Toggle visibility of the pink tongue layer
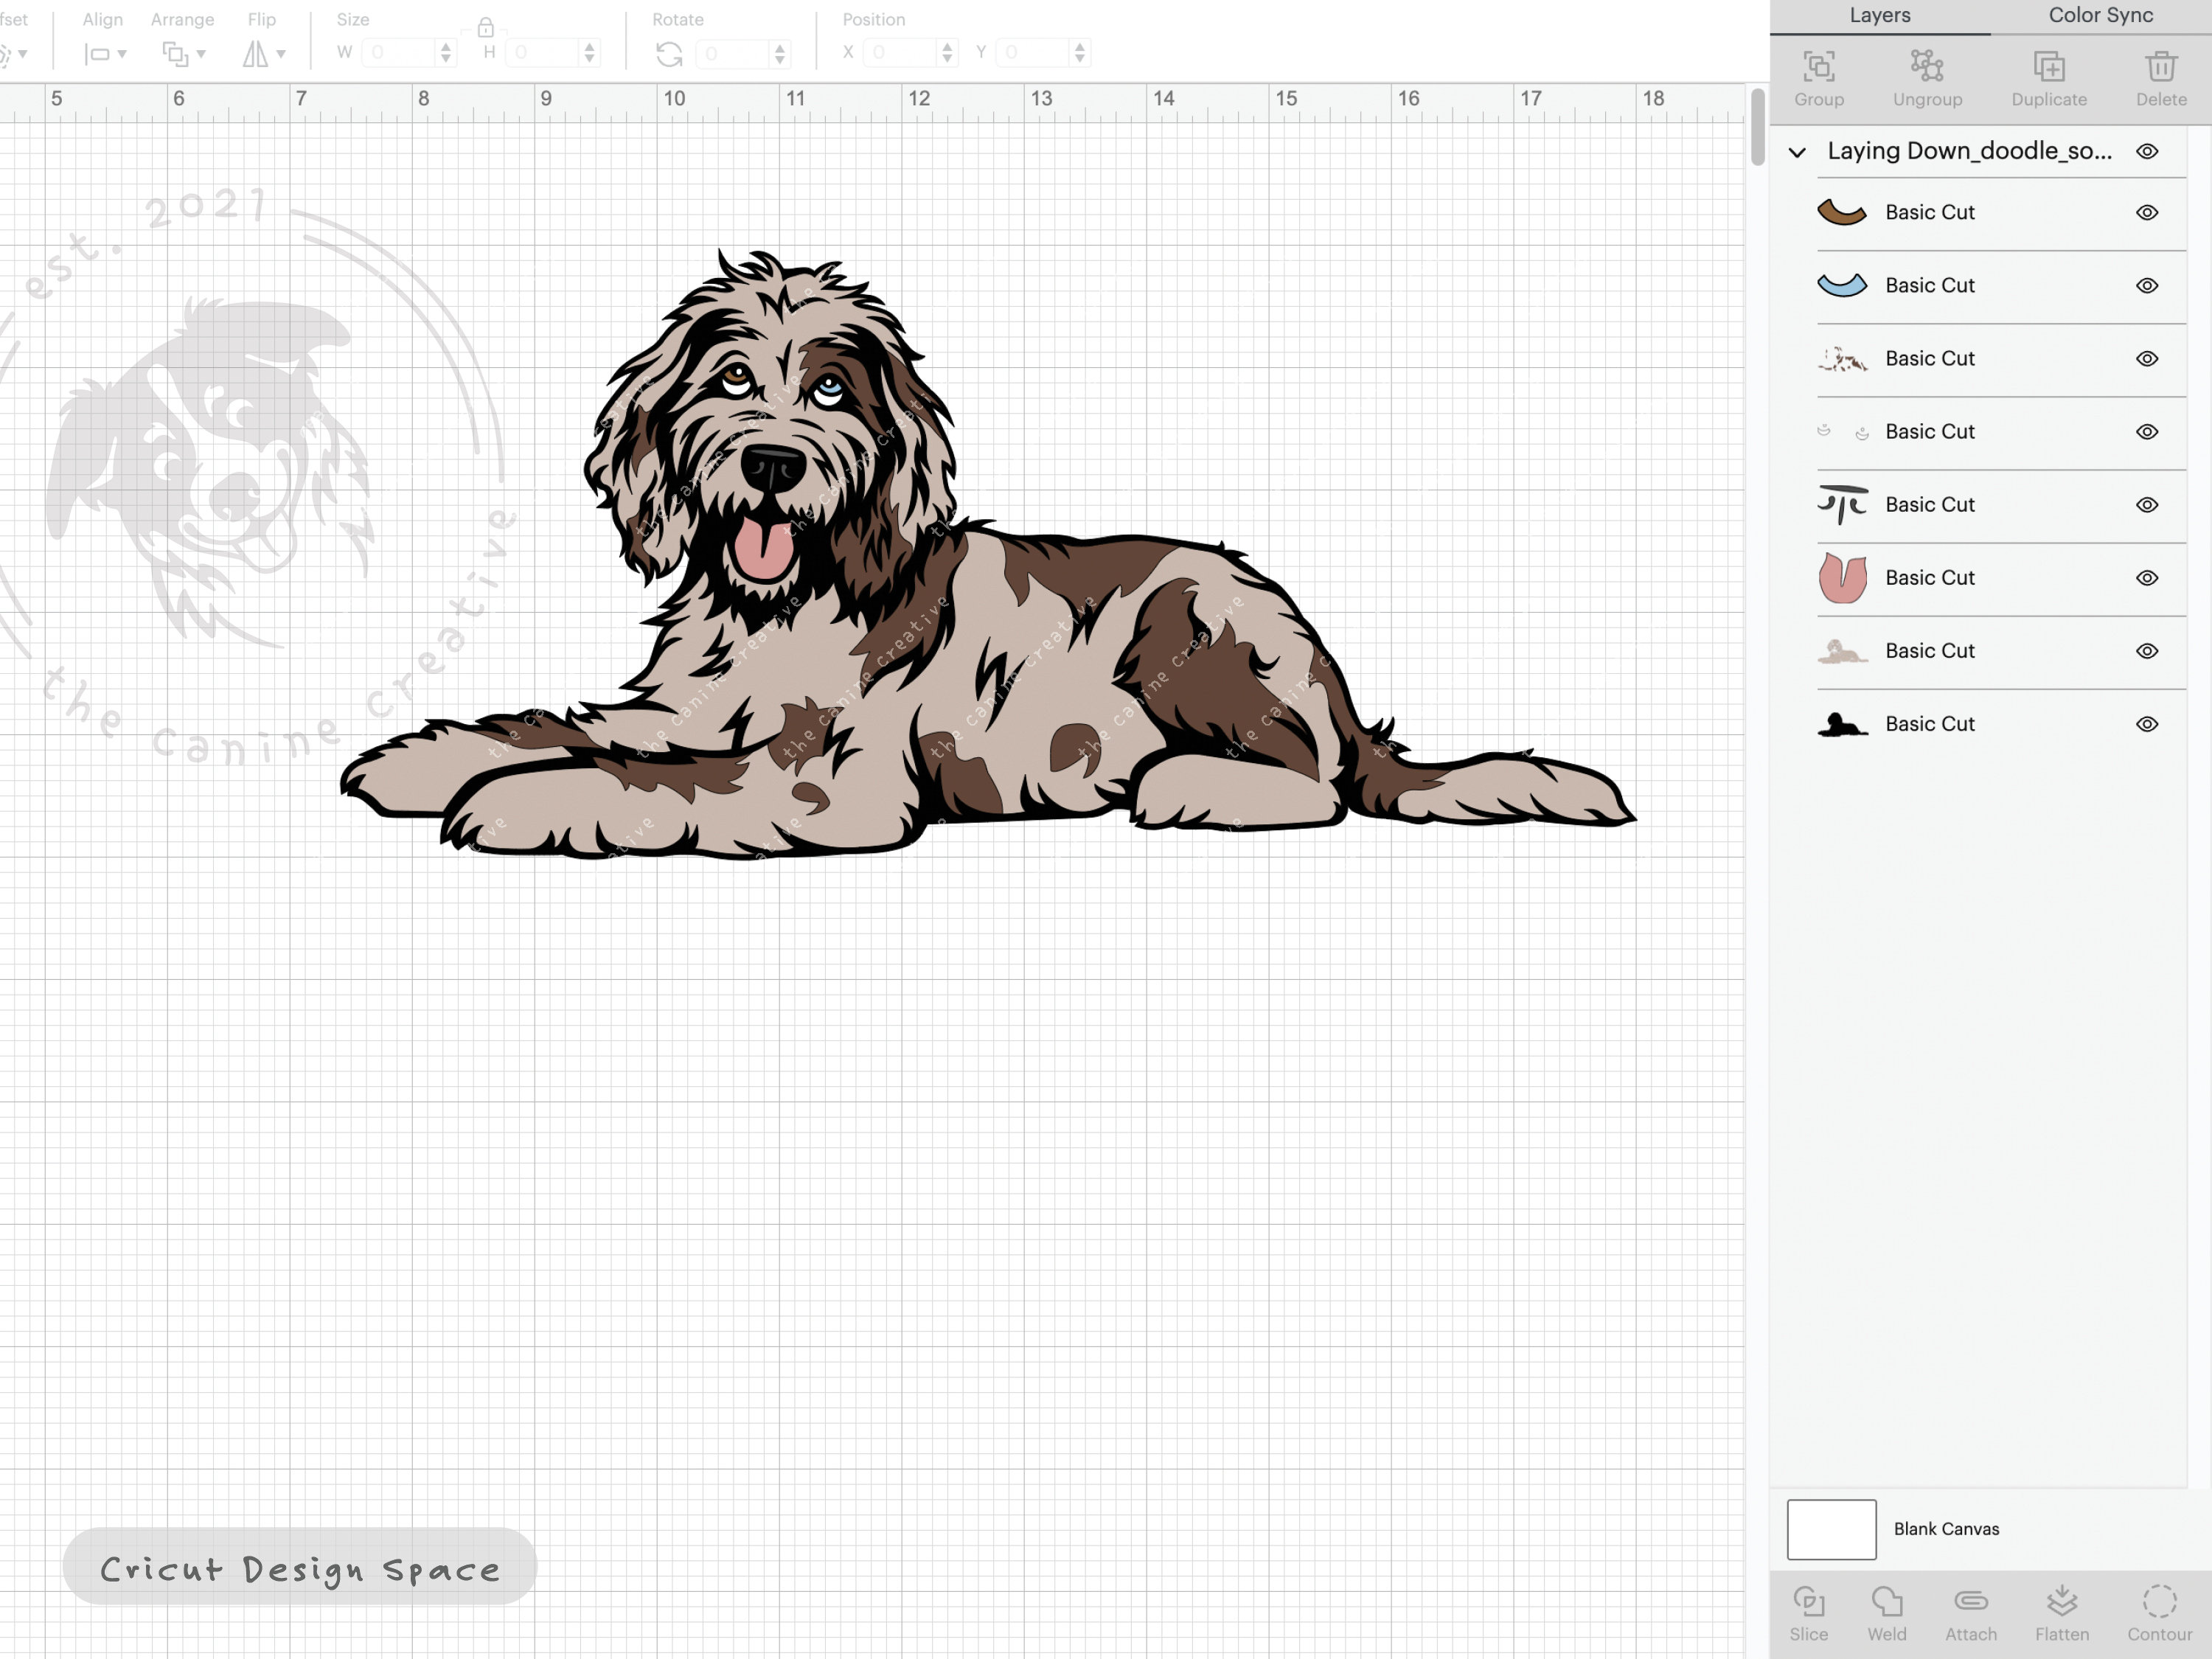2212x1659 pixels. [x=2147, y=578]
